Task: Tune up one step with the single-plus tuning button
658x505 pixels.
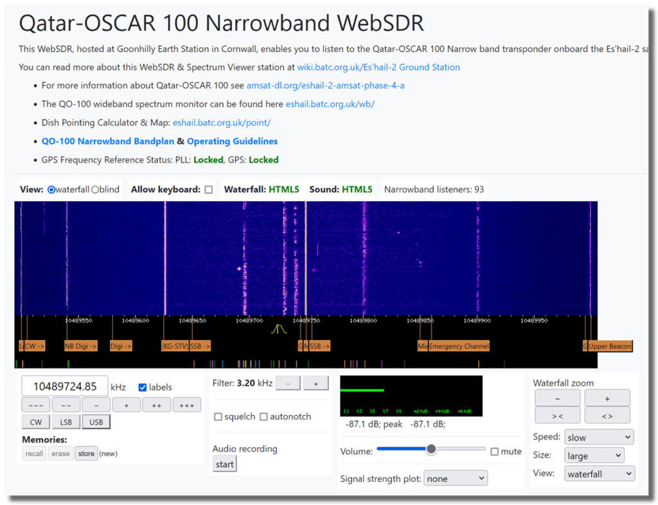Action: (x=127, y=405)
